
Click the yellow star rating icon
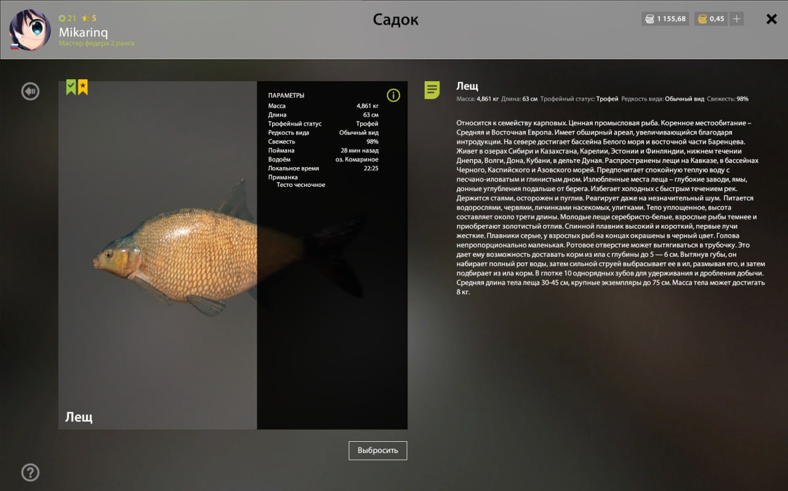(x=86, y=18)
